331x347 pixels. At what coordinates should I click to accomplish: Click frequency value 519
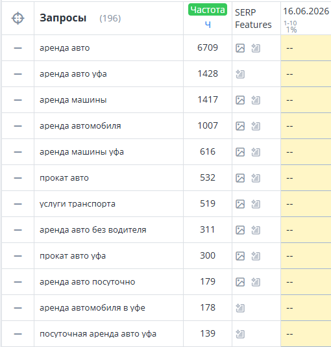tap(208, 203)
